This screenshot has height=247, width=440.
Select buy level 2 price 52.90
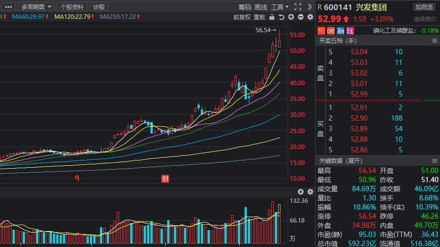pos(359,118)
